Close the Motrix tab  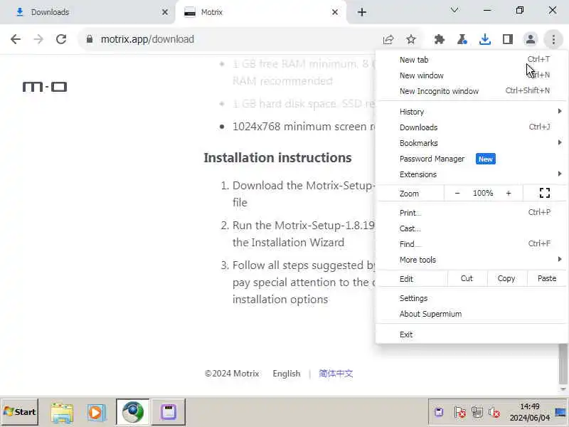(x=335, y=12)
